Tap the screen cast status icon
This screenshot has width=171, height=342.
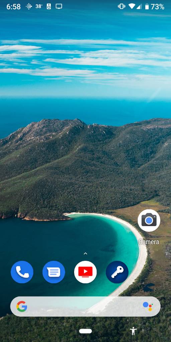pyautogui.click(x=59, y=6)
